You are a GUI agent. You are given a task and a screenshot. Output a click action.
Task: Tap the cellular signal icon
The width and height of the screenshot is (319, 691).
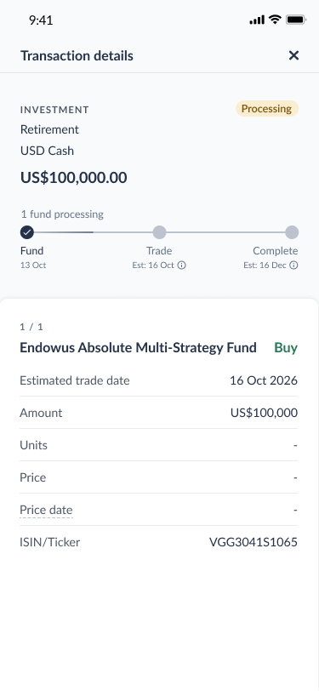257,20
